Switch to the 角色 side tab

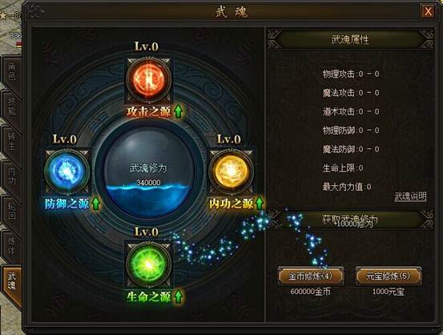pos(11,72)
